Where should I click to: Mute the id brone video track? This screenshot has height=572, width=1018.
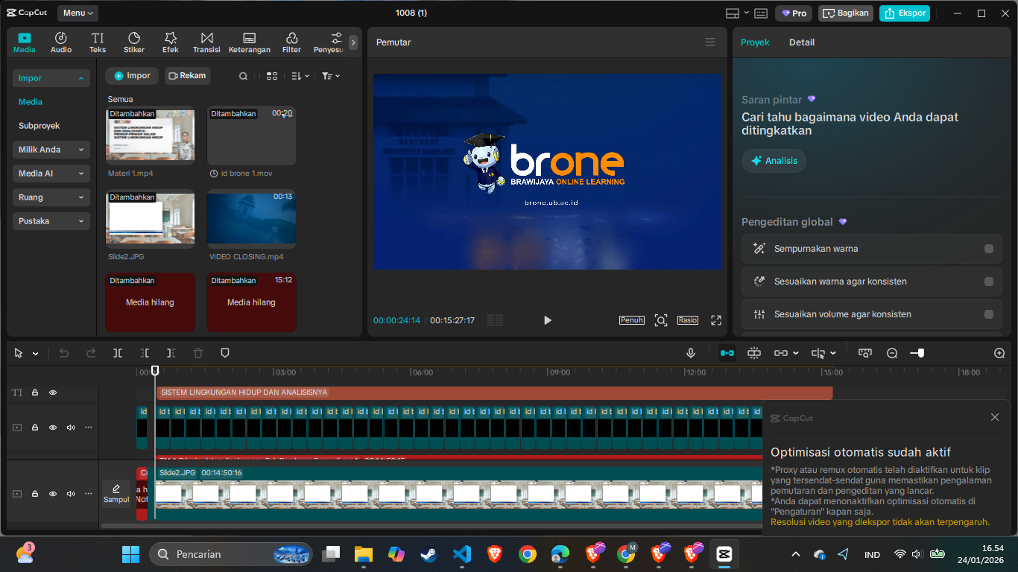coord(71,428)
